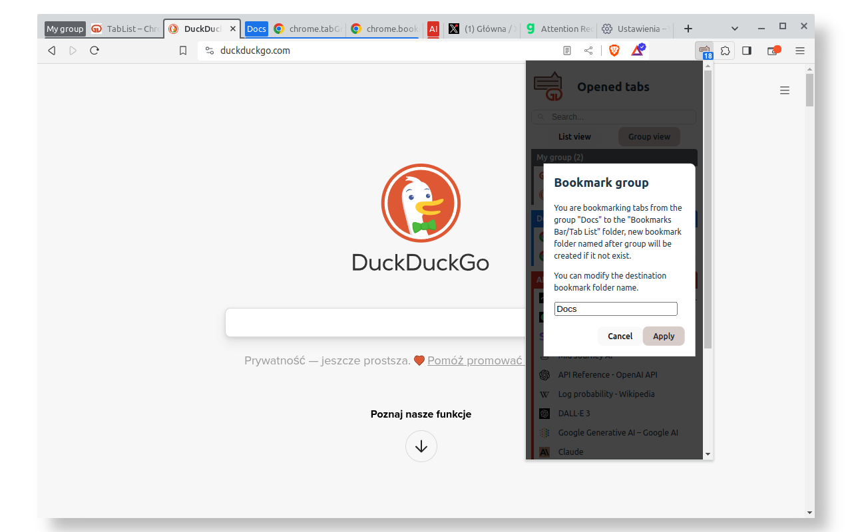Click the Anthropic icon beside Claude
This screenshot has width=852, height=532.
[x=544, y=452]
